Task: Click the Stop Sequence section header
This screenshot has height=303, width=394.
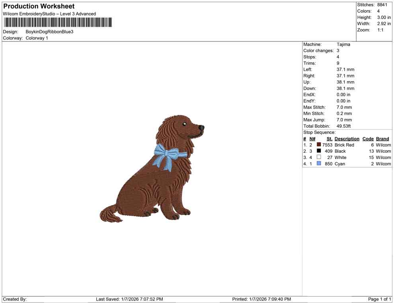Action: point(319,132)
